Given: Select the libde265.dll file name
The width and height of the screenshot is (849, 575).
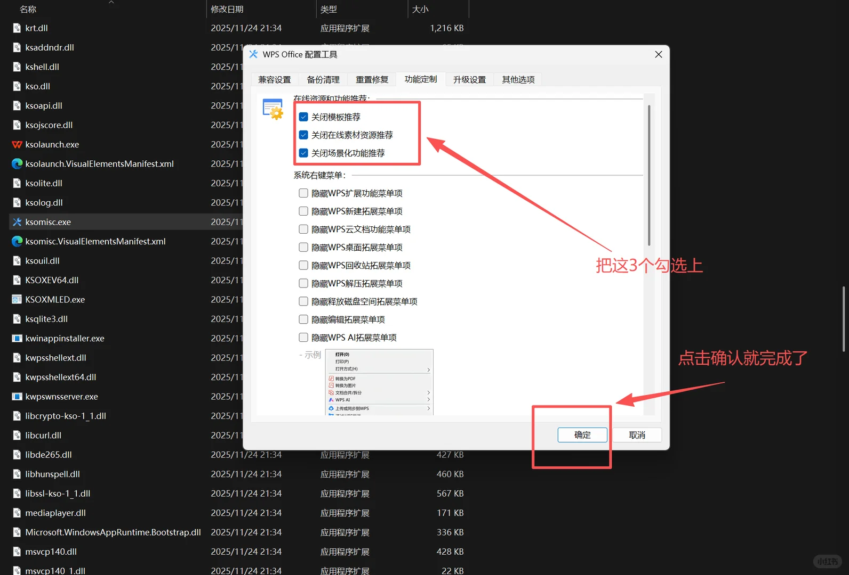Looking at the screenshot, I should tap(49, 455).
